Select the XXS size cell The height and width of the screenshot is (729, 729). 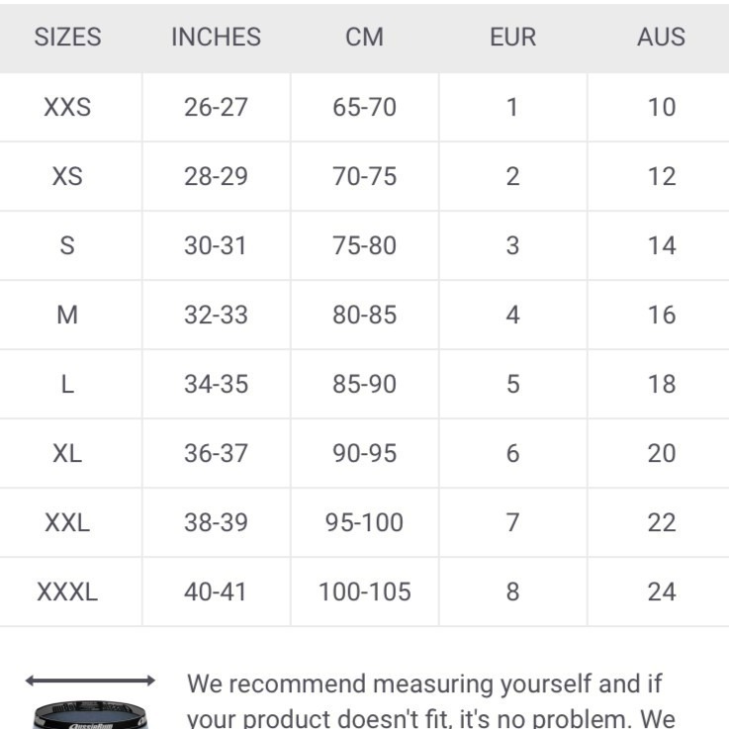[x=67, y=107]
